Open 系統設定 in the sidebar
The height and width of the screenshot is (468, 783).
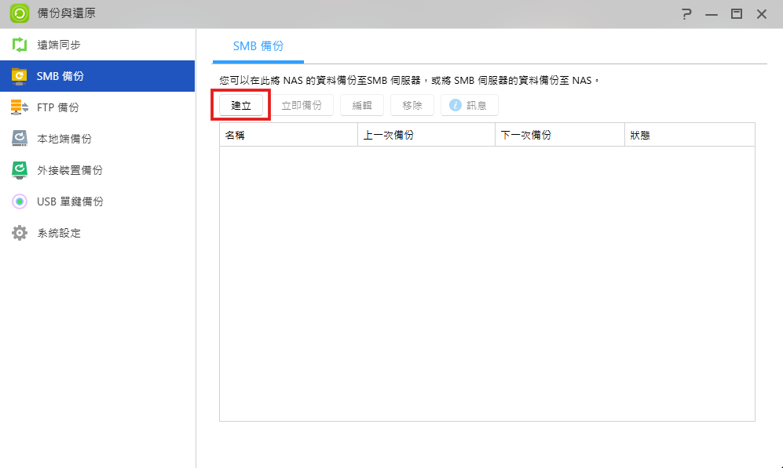click(x=97, y=233)
